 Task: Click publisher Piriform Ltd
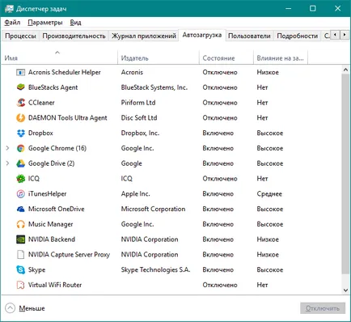pos(138,103)
